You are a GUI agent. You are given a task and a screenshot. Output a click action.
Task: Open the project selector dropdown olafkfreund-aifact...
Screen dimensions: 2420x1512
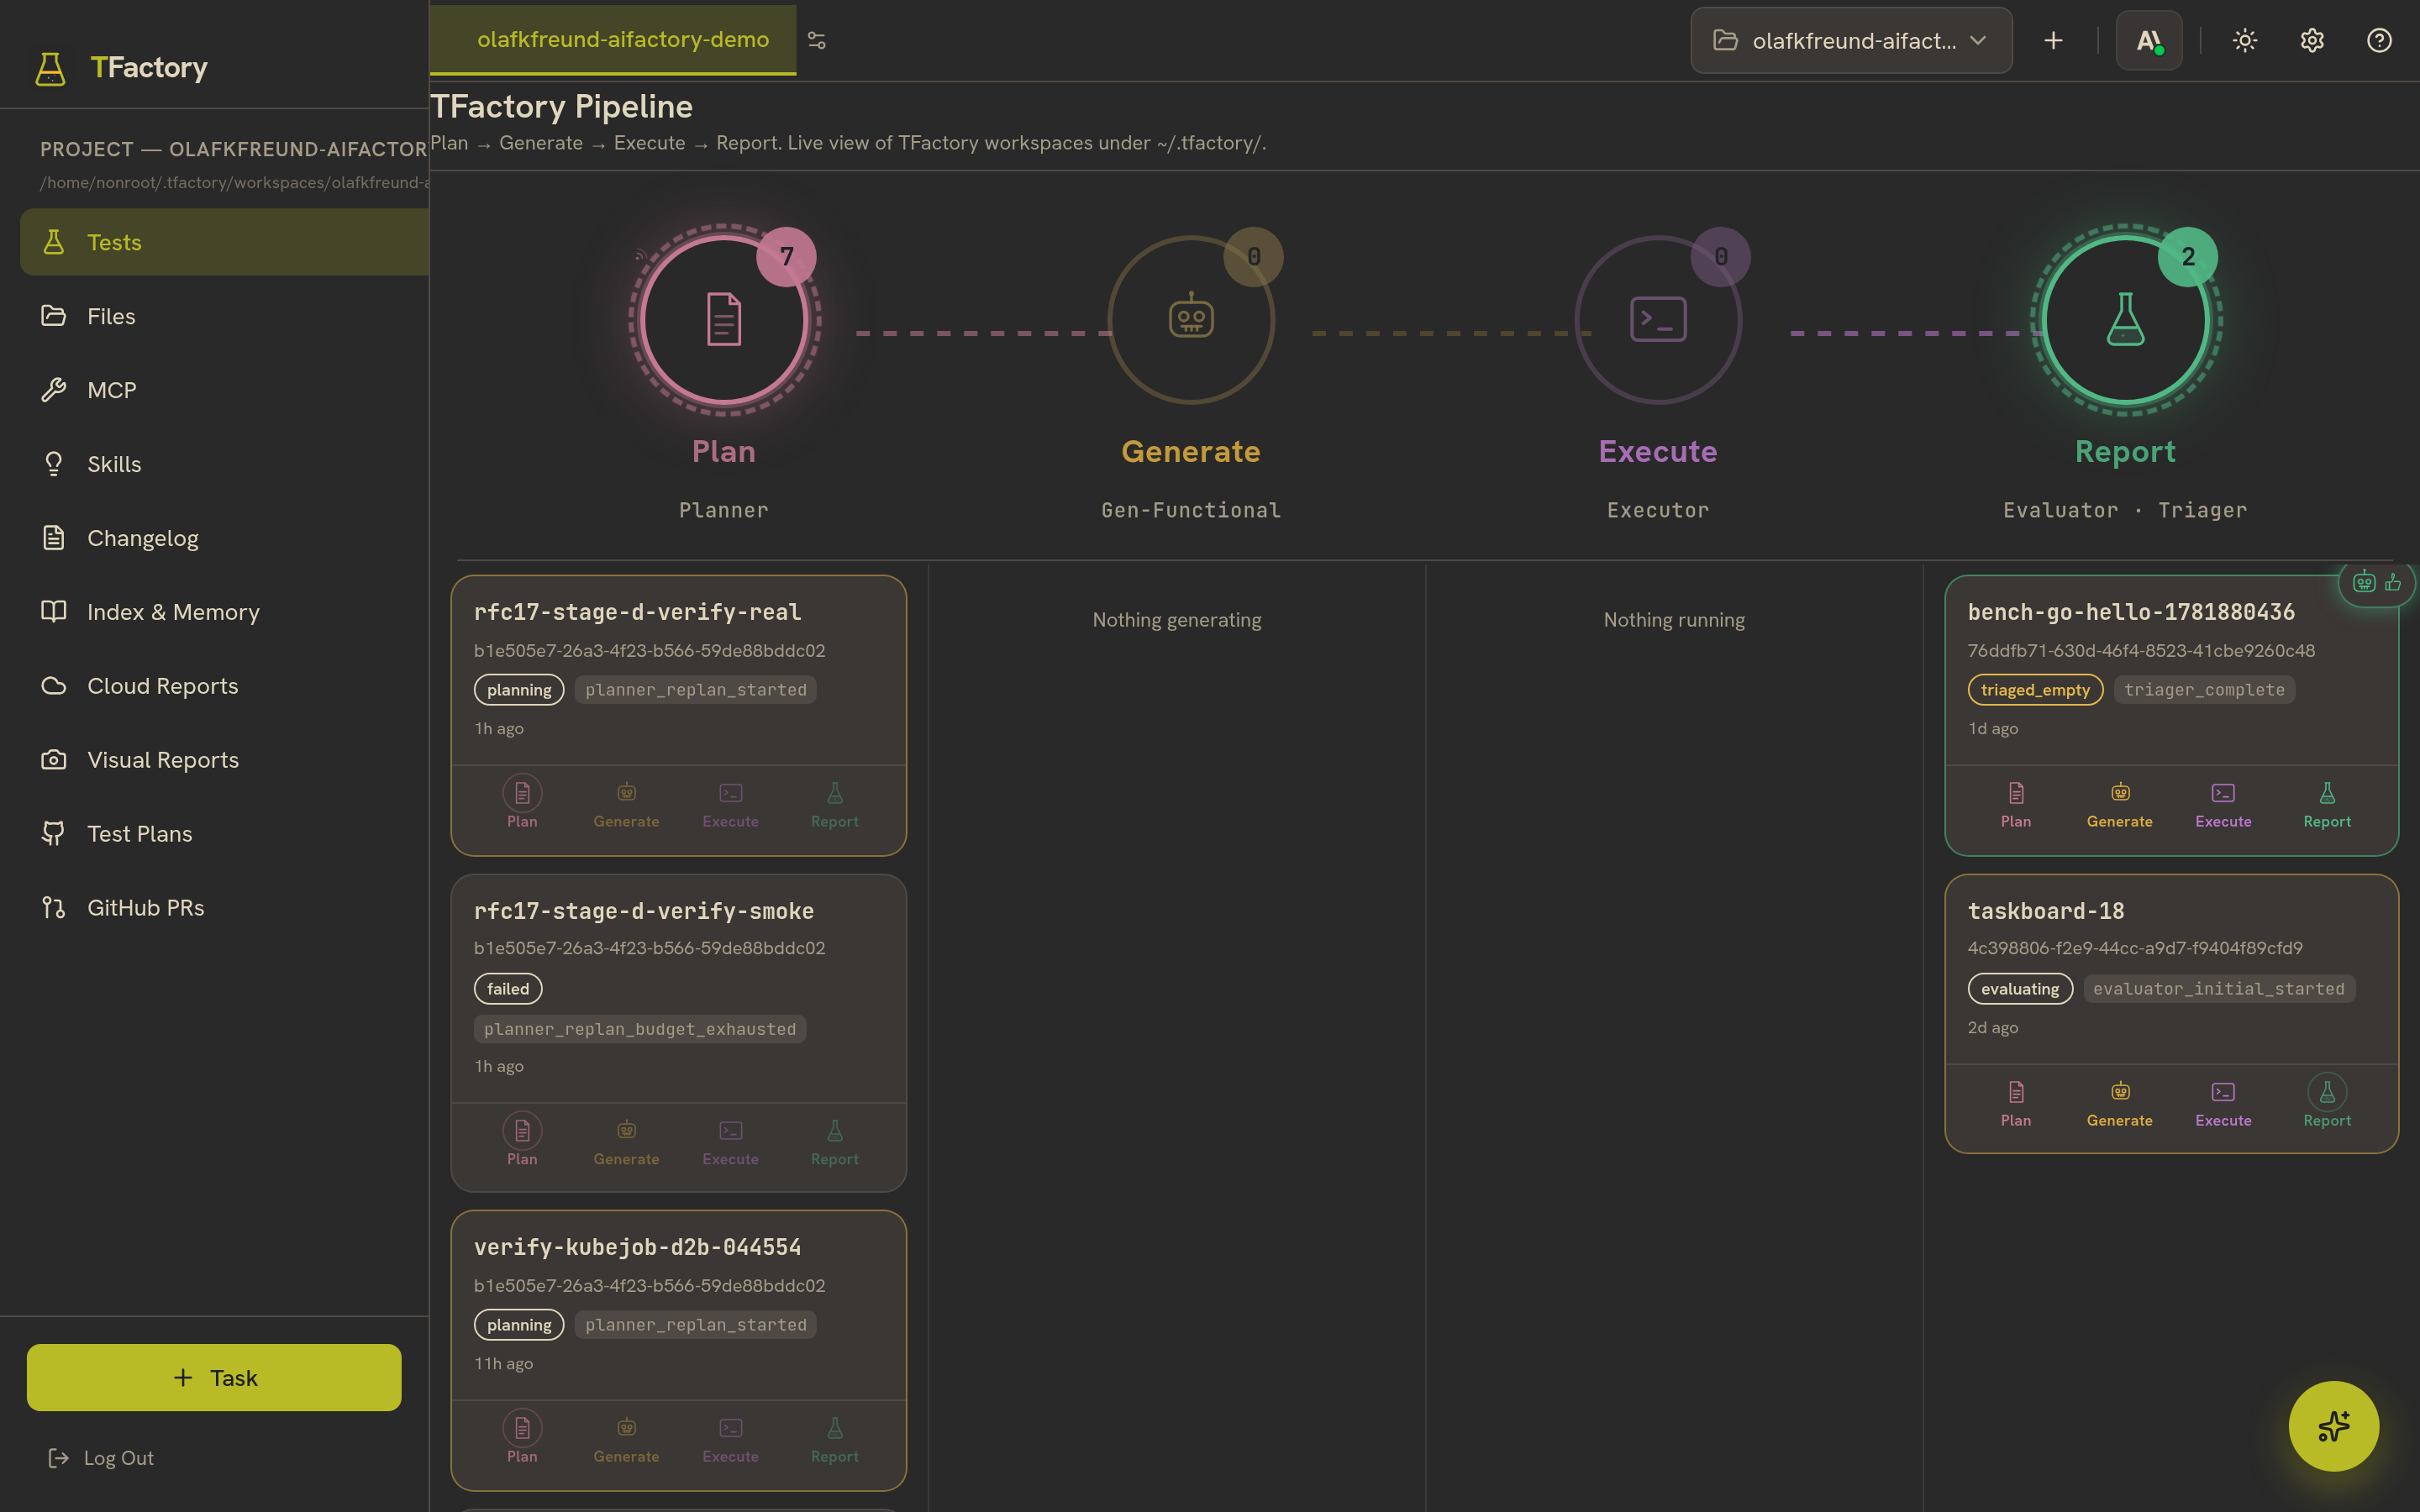[1851, 40]
